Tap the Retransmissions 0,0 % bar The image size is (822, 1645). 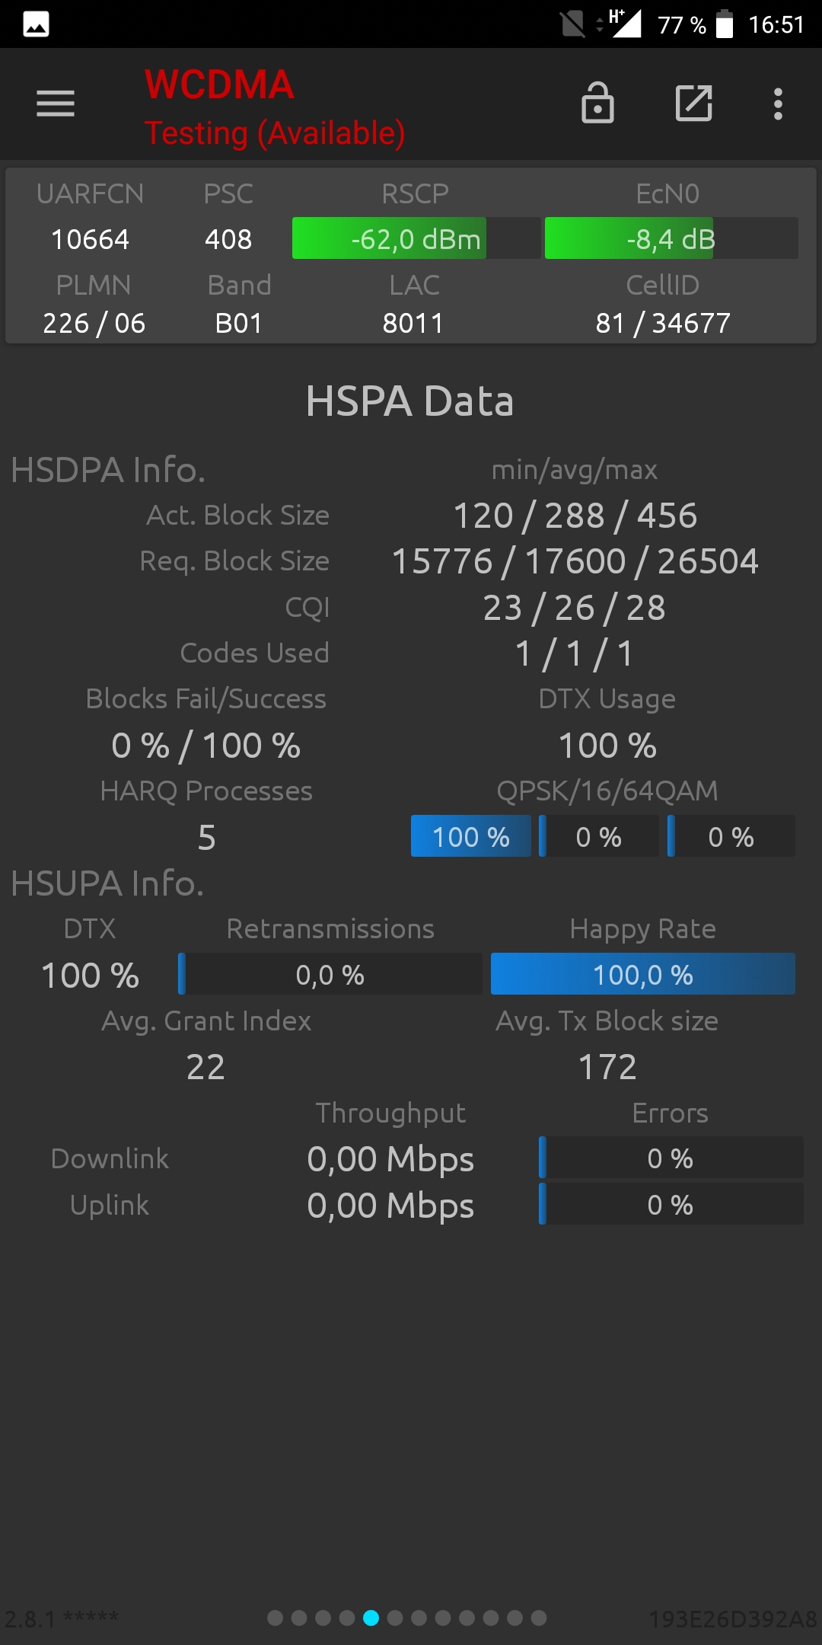330,974
